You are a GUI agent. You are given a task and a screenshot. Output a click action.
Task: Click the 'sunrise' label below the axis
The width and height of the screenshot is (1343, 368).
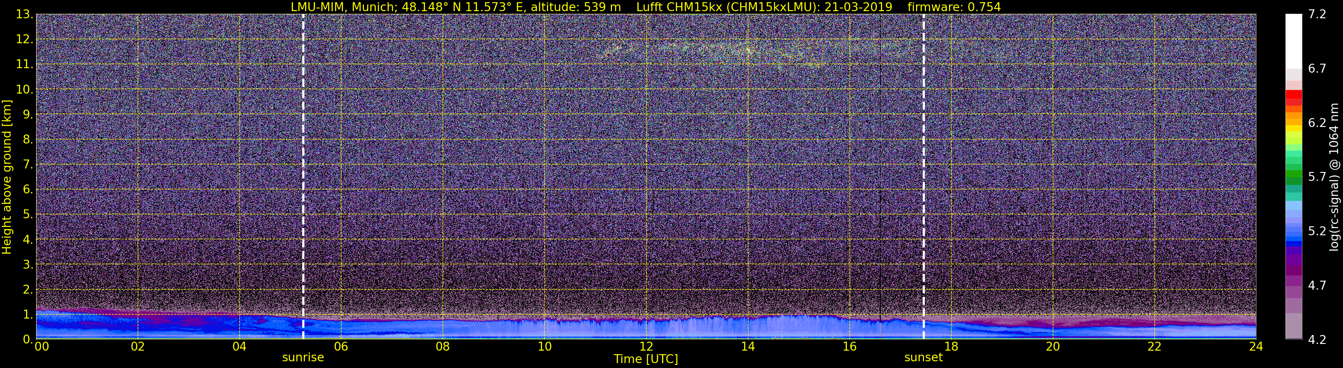point(303,358)
